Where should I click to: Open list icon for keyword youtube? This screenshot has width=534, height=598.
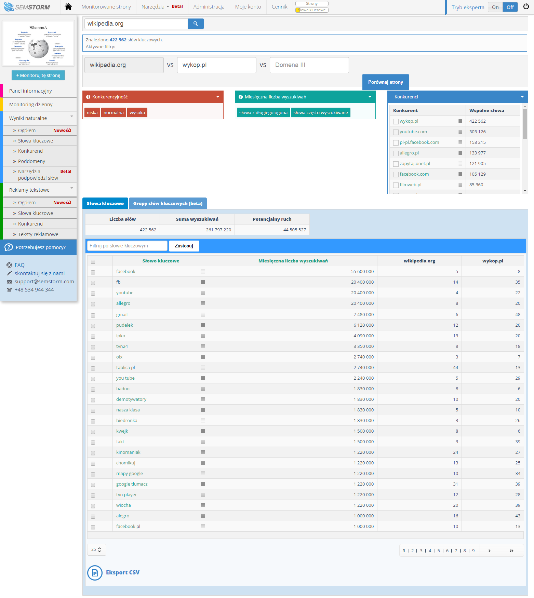[203, 293]
